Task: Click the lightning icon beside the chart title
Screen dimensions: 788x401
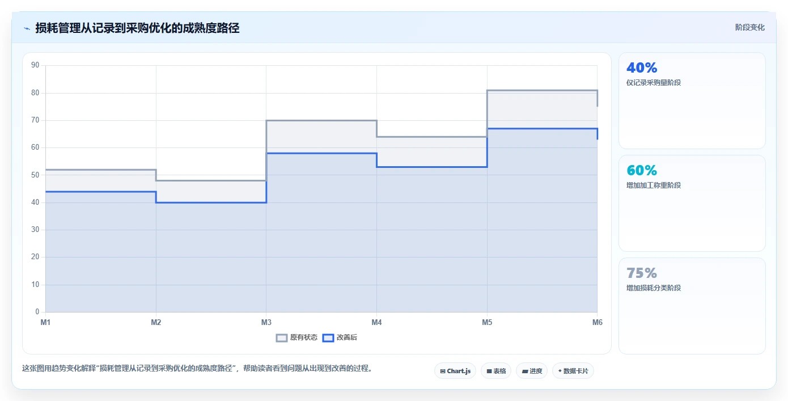Action: click(27, 28)
